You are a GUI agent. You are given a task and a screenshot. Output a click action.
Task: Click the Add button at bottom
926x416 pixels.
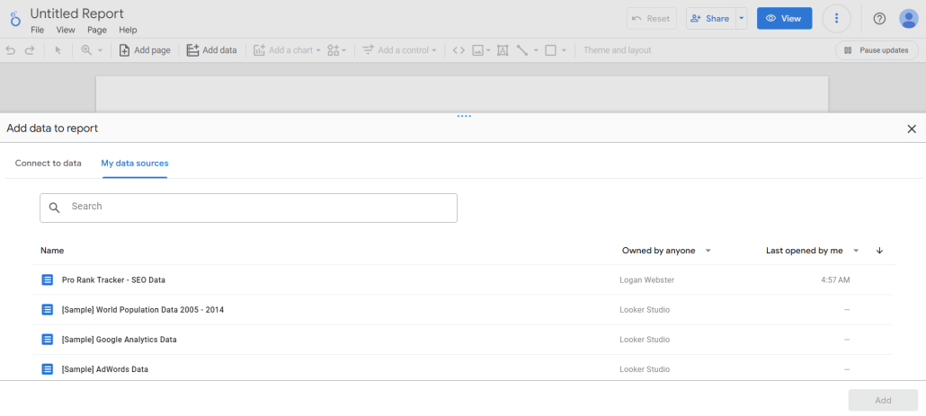tap(883, 401)
